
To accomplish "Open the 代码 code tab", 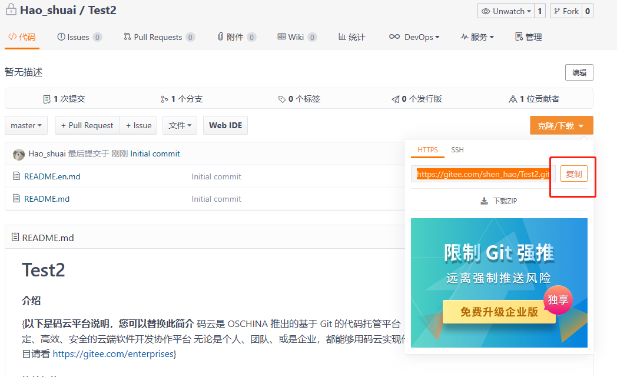I will pyautogui.click(x=22, y=37).
